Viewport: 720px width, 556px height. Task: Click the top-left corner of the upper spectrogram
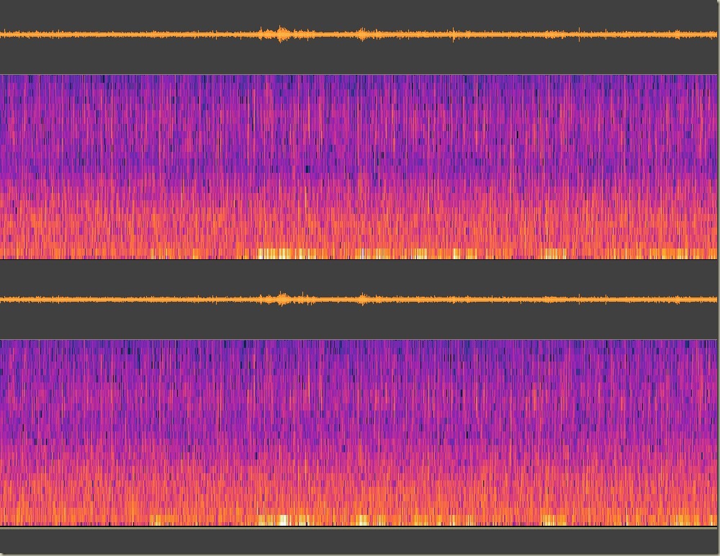click(1, 76)
